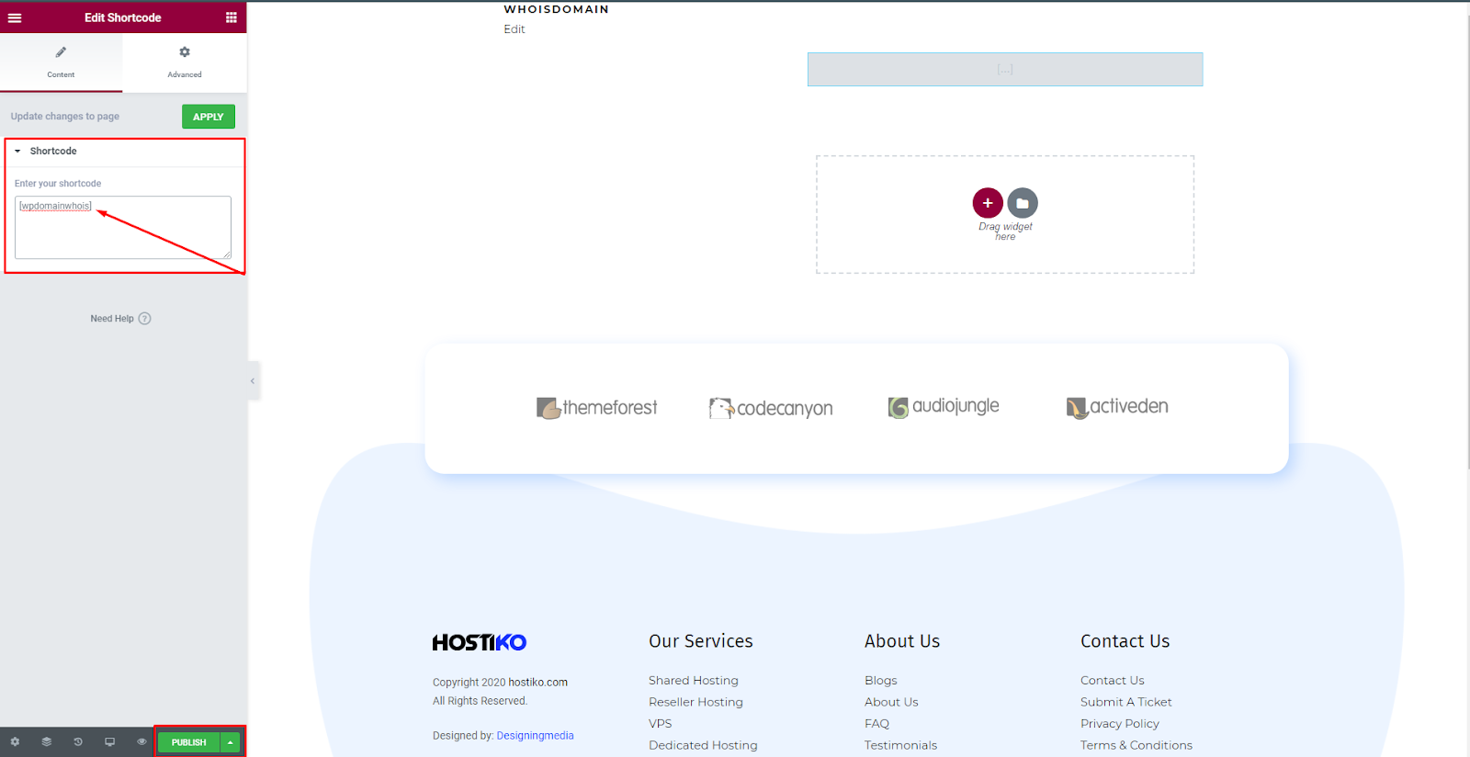The height and width of the screenshot is (757, 1470).
Task: Click the Need Help question mark icon
Action: pos(144,319)
